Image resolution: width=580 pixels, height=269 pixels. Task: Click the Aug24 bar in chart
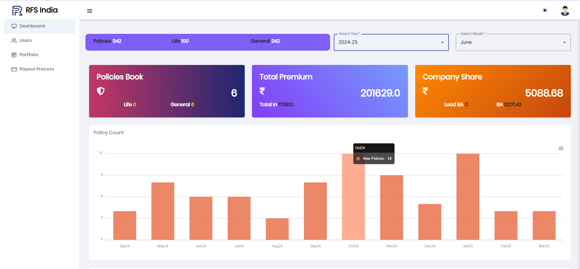click(x=277, y=229)
